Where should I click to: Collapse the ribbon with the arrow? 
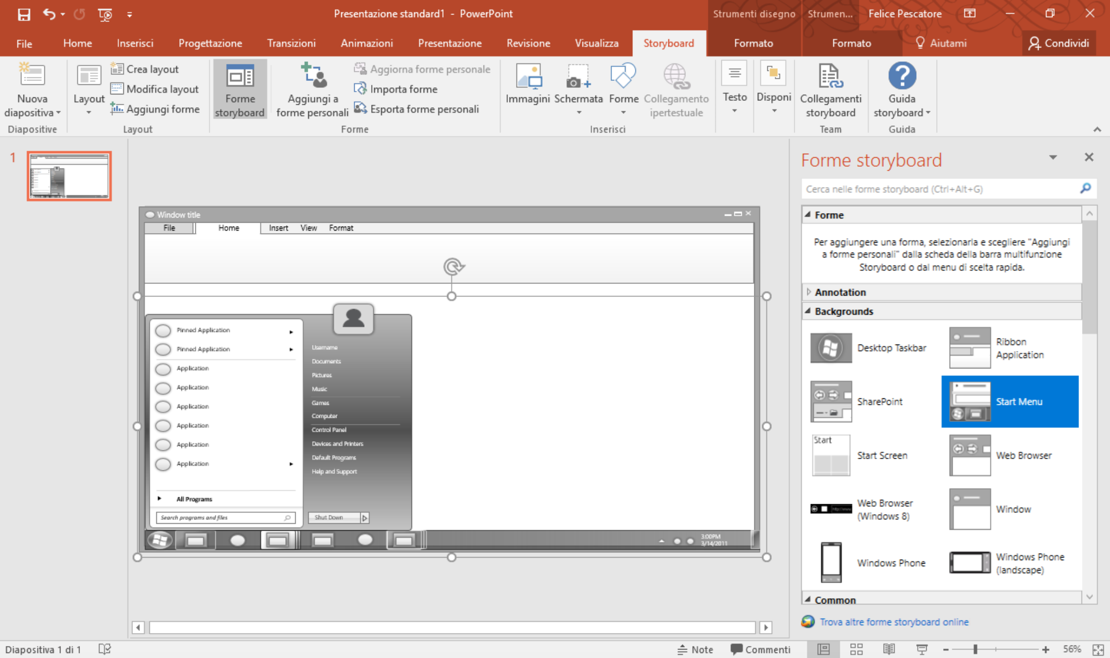pos(1097,129)
